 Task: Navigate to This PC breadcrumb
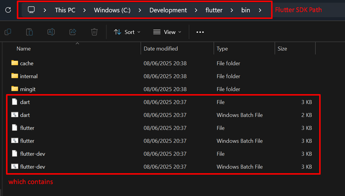(65, 10)
